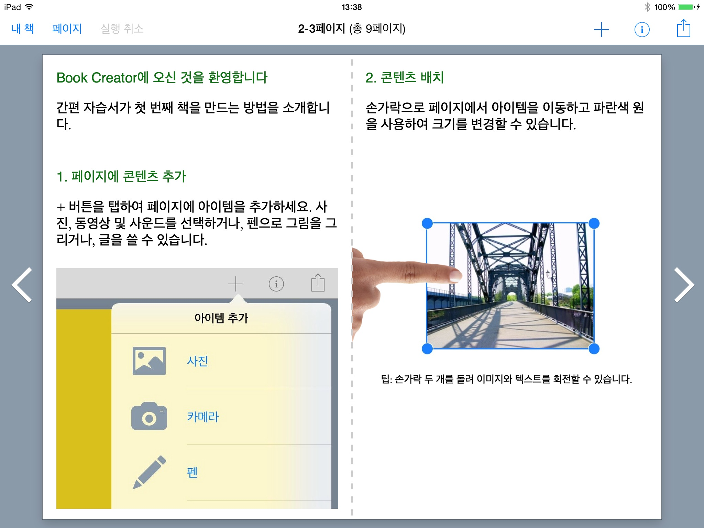The height and width of the screenshot is (528, 704).
Task: Tap the 아이템 추가 popover title
Action: (x=221, y=318)
